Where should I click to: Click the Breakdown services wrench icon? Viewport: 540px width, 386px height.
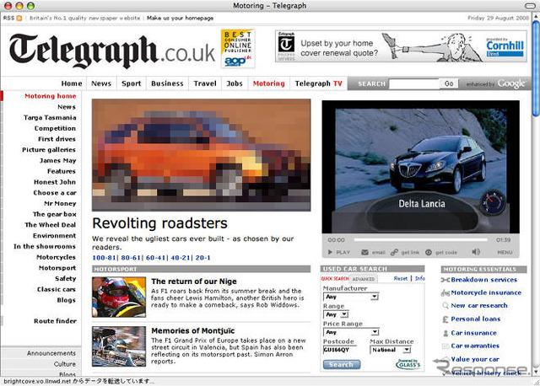tap(445, 280)
